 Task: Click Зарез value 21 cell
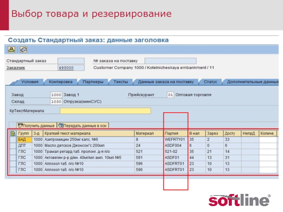click(214, 152)
